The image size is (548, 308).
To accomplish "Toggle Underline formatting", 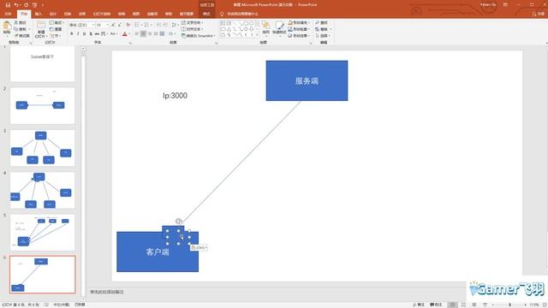I will coord(84,34).
